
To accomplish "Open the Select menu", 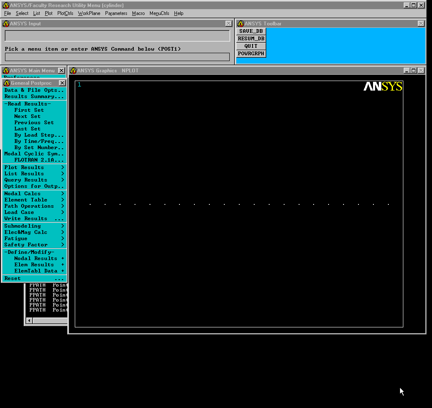I will pyautogui.click(x=22, y=13).
